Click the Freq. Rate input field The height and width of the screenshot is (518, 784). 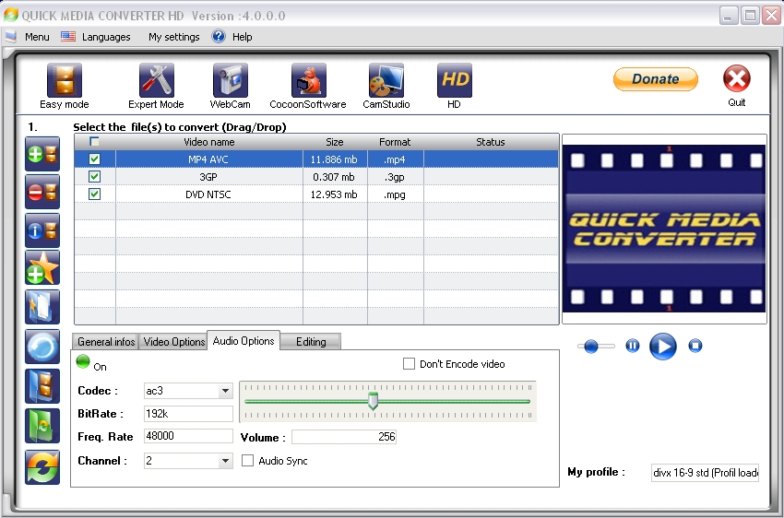pos(188,436)
